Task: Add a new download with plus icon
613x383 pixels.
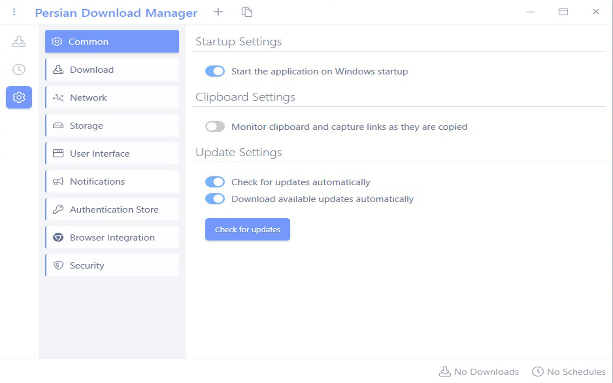Action: coord(218,12)
